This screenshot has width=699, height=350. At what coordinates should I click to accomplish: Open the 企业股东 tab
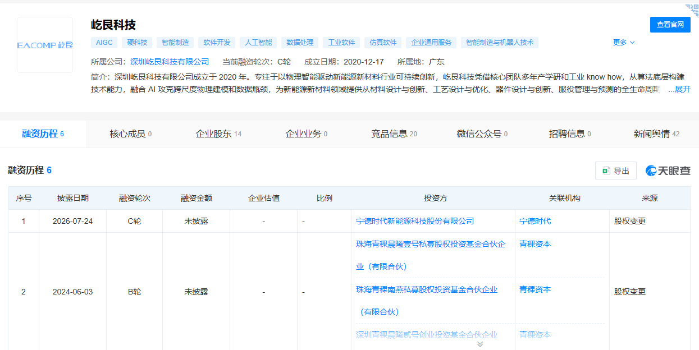pyautogui.click(x=218, y=134)
